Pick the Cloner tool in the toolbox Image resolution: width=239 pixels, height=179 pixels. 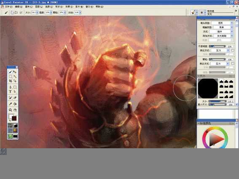click(x=11, y=98)
